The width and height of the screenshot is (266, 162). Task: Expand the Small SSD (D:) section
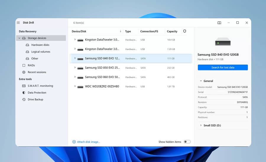[201, 125]
